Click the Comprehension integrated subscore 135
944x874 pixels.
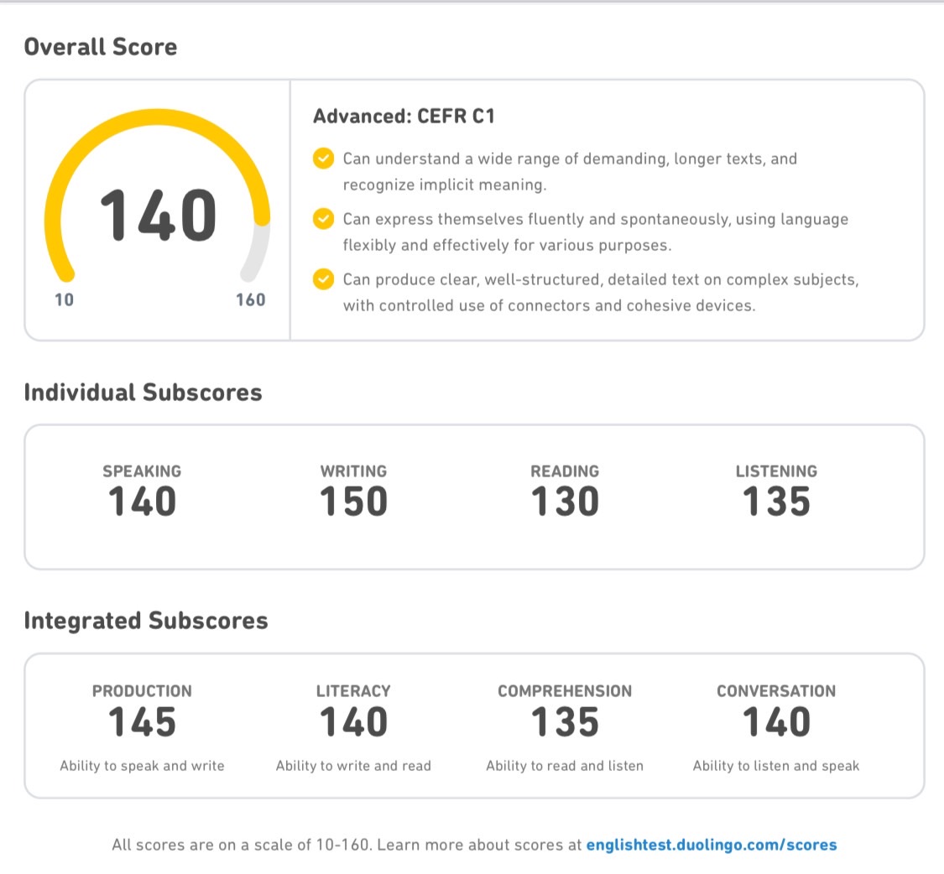point(565,721)
